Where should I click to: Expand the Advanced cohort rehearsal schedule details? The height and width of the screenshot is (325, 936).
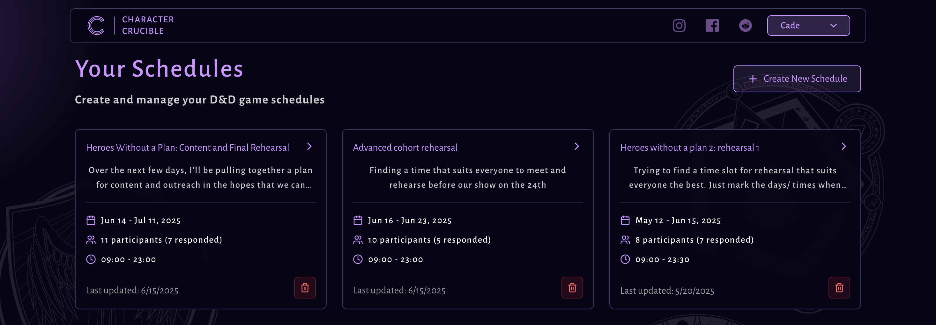[x=577, y=147]
